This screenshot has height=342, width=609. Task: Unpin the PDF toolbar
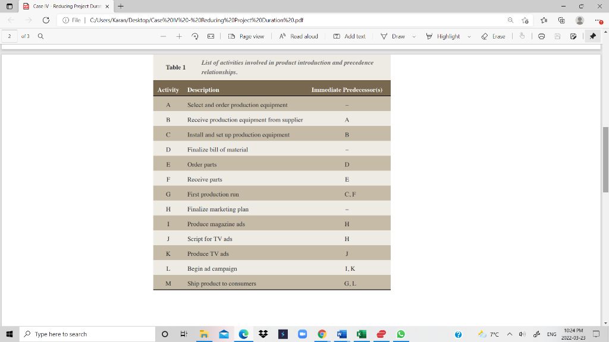[593, 36]
